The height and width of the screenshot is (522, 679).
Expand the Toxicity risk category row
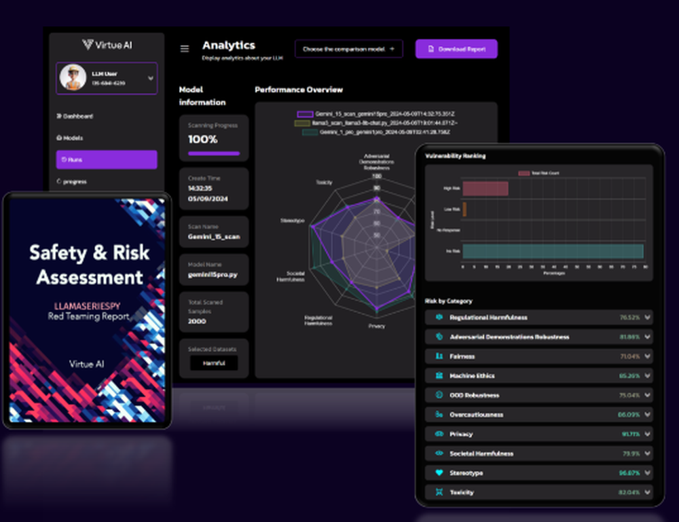pos(648,492)
